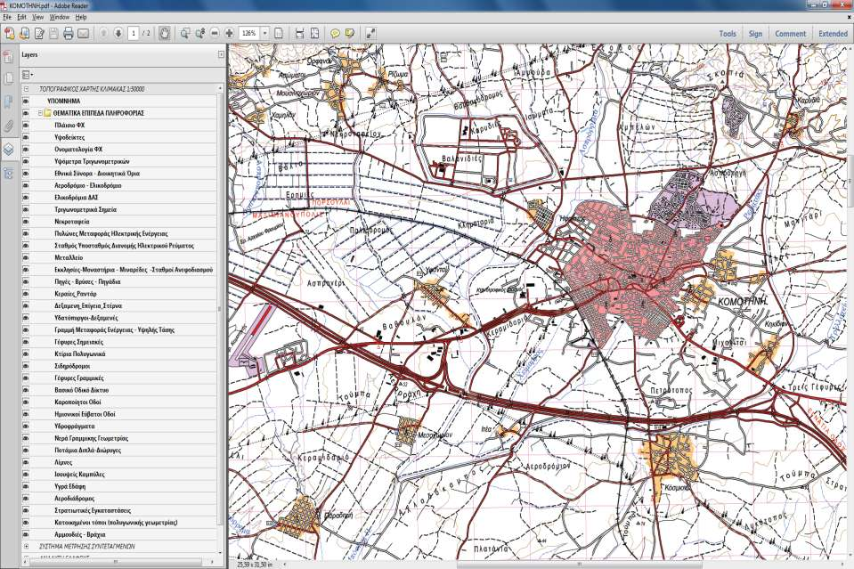854x569 pixels.
Task: Toggle visibility of Πλάισιο ΦΧ layer
Action: click(26, 126)
